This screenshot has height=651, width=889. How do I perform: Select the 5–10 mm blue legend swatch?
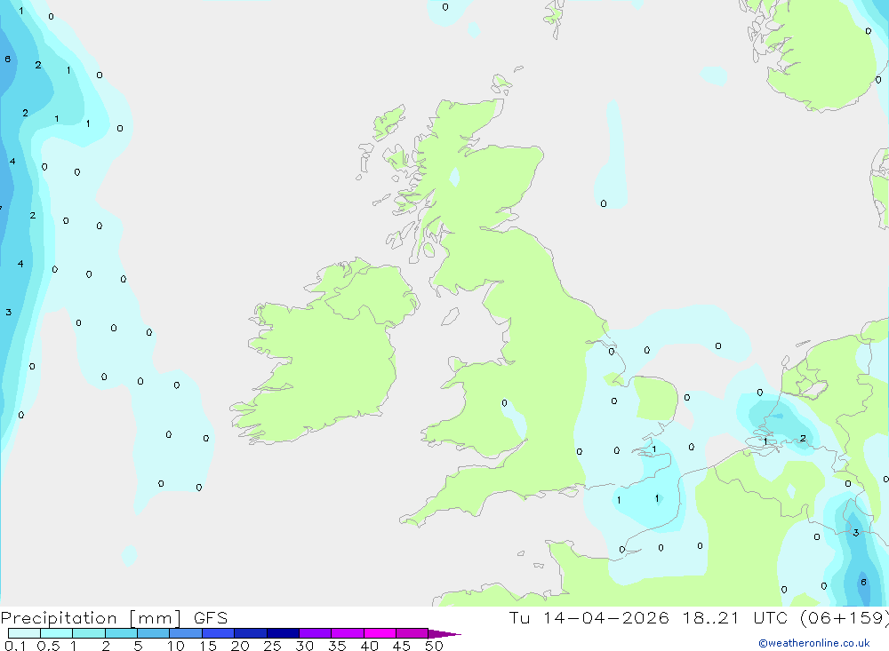pos(154,633)
